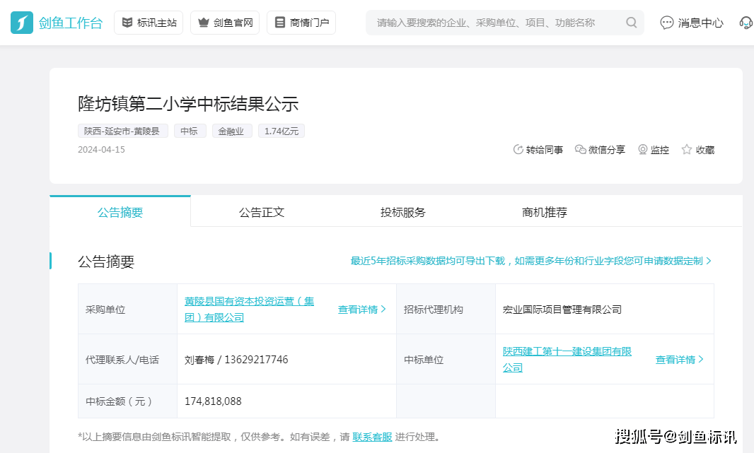Click the 中标 tag
The height and width of the screenshot is (453, 754).
190,131
